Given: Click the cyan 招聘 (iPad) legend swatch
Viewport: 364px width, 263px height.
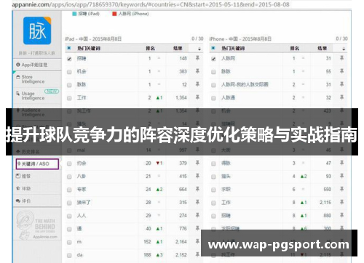Looking at the screenshot, I should [74, 14].
